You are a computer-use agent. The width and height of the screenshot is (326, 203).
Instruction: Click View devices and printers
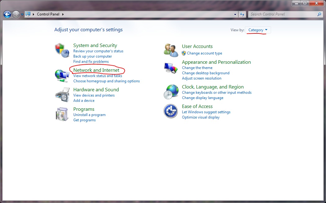coord(94,95)
